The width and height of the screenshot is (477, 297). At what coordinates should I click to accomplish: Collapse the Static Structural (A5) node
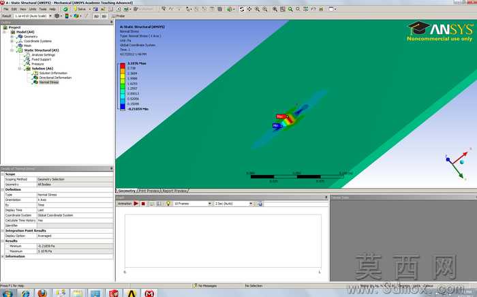tap(12, 50)
